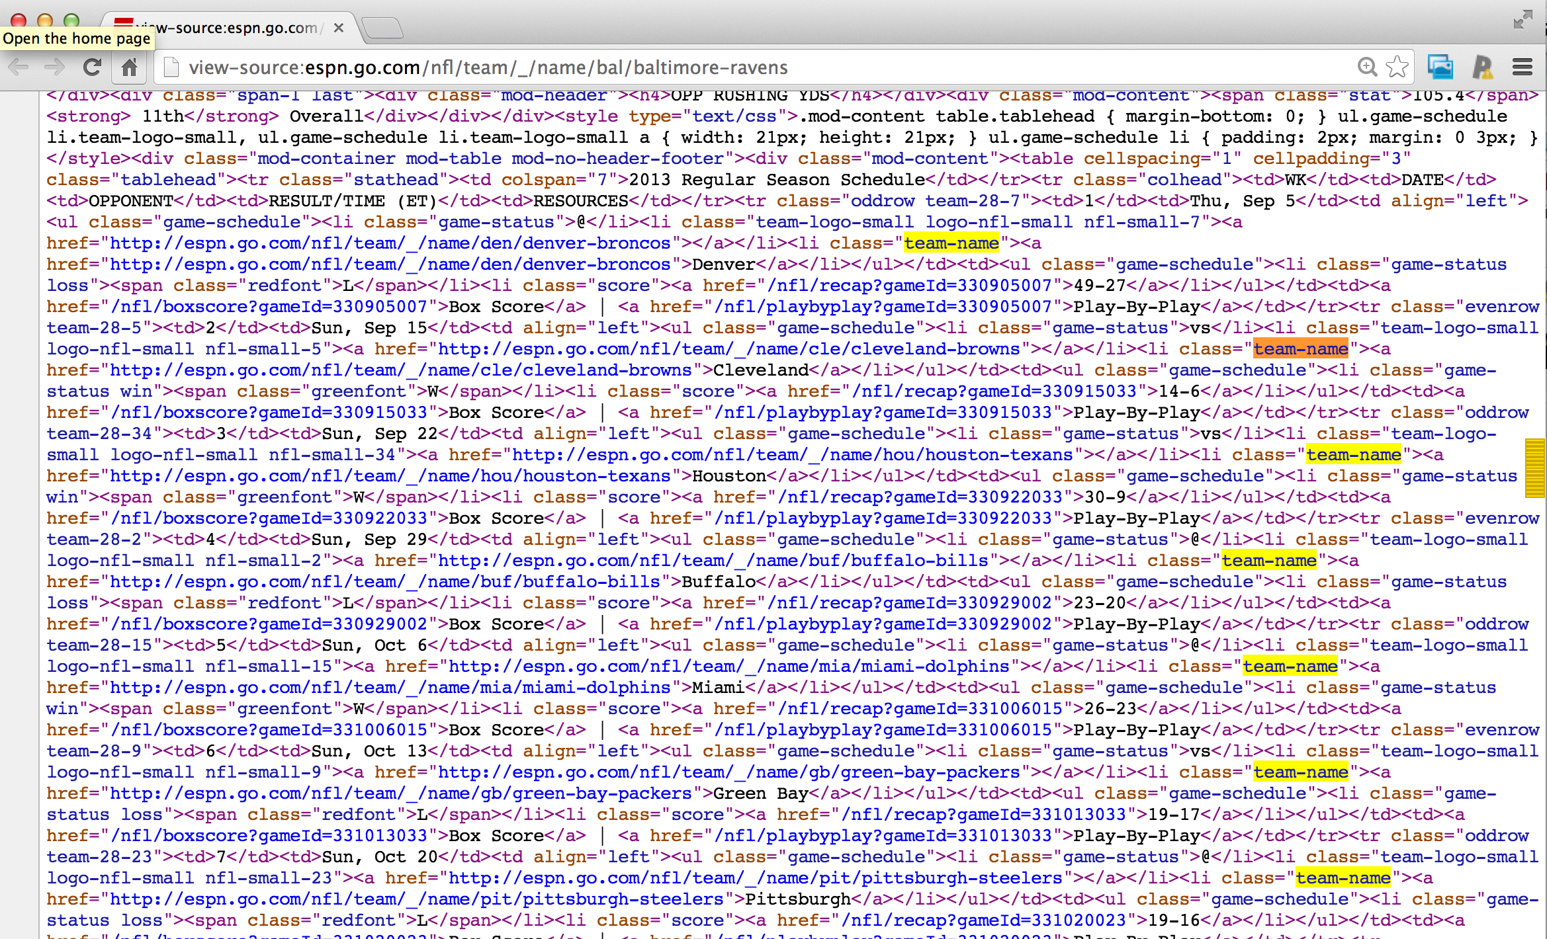Open link /nfl/boxscore?gameId=330929002
This screenshot has width=1547, height=939.
tap(269, 624)
